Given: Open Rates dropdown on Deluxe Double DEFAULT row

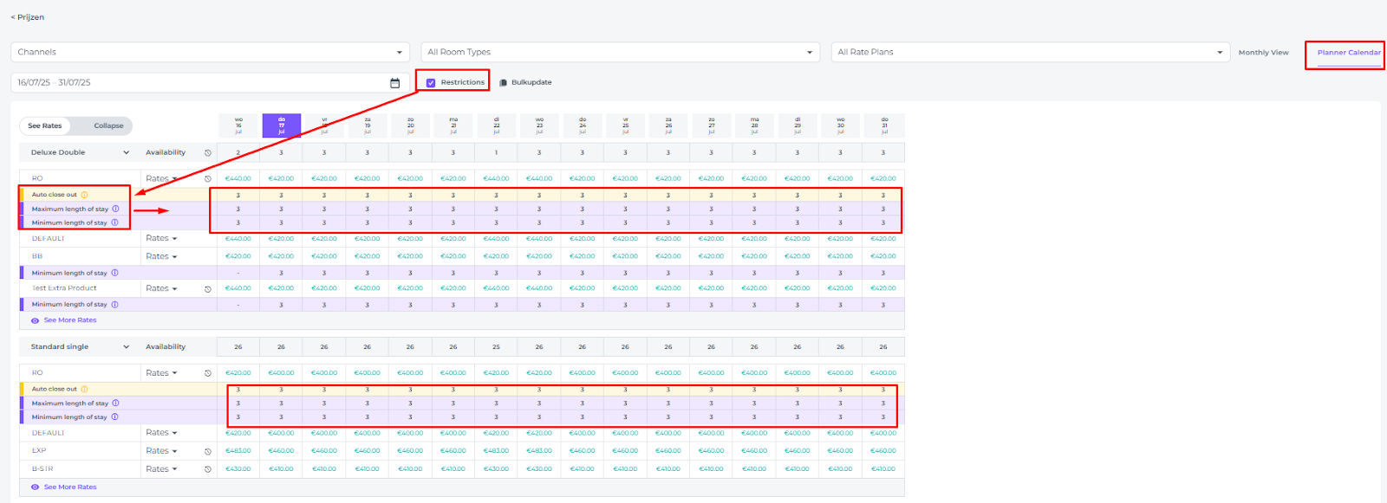Looking at the screenshot, I should click(x=161, y=238).
